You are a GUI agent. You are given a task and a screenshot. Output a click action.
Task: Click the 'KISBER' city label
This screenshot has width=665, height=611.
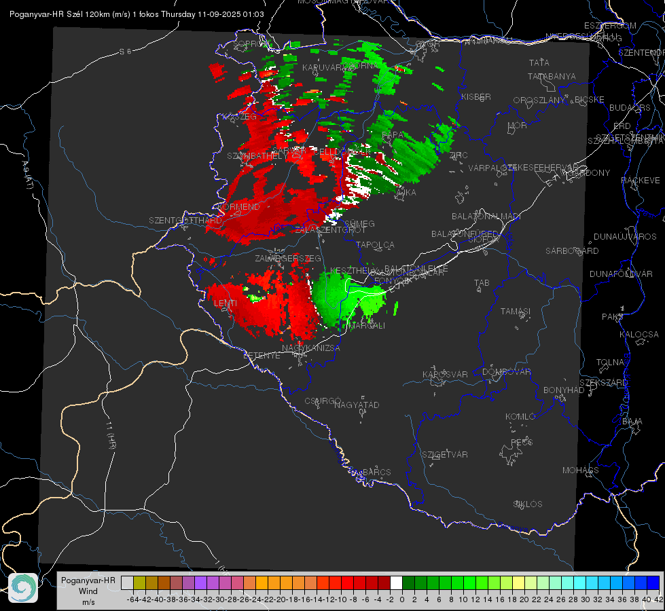pyautogui.click(x=476, y=96)
